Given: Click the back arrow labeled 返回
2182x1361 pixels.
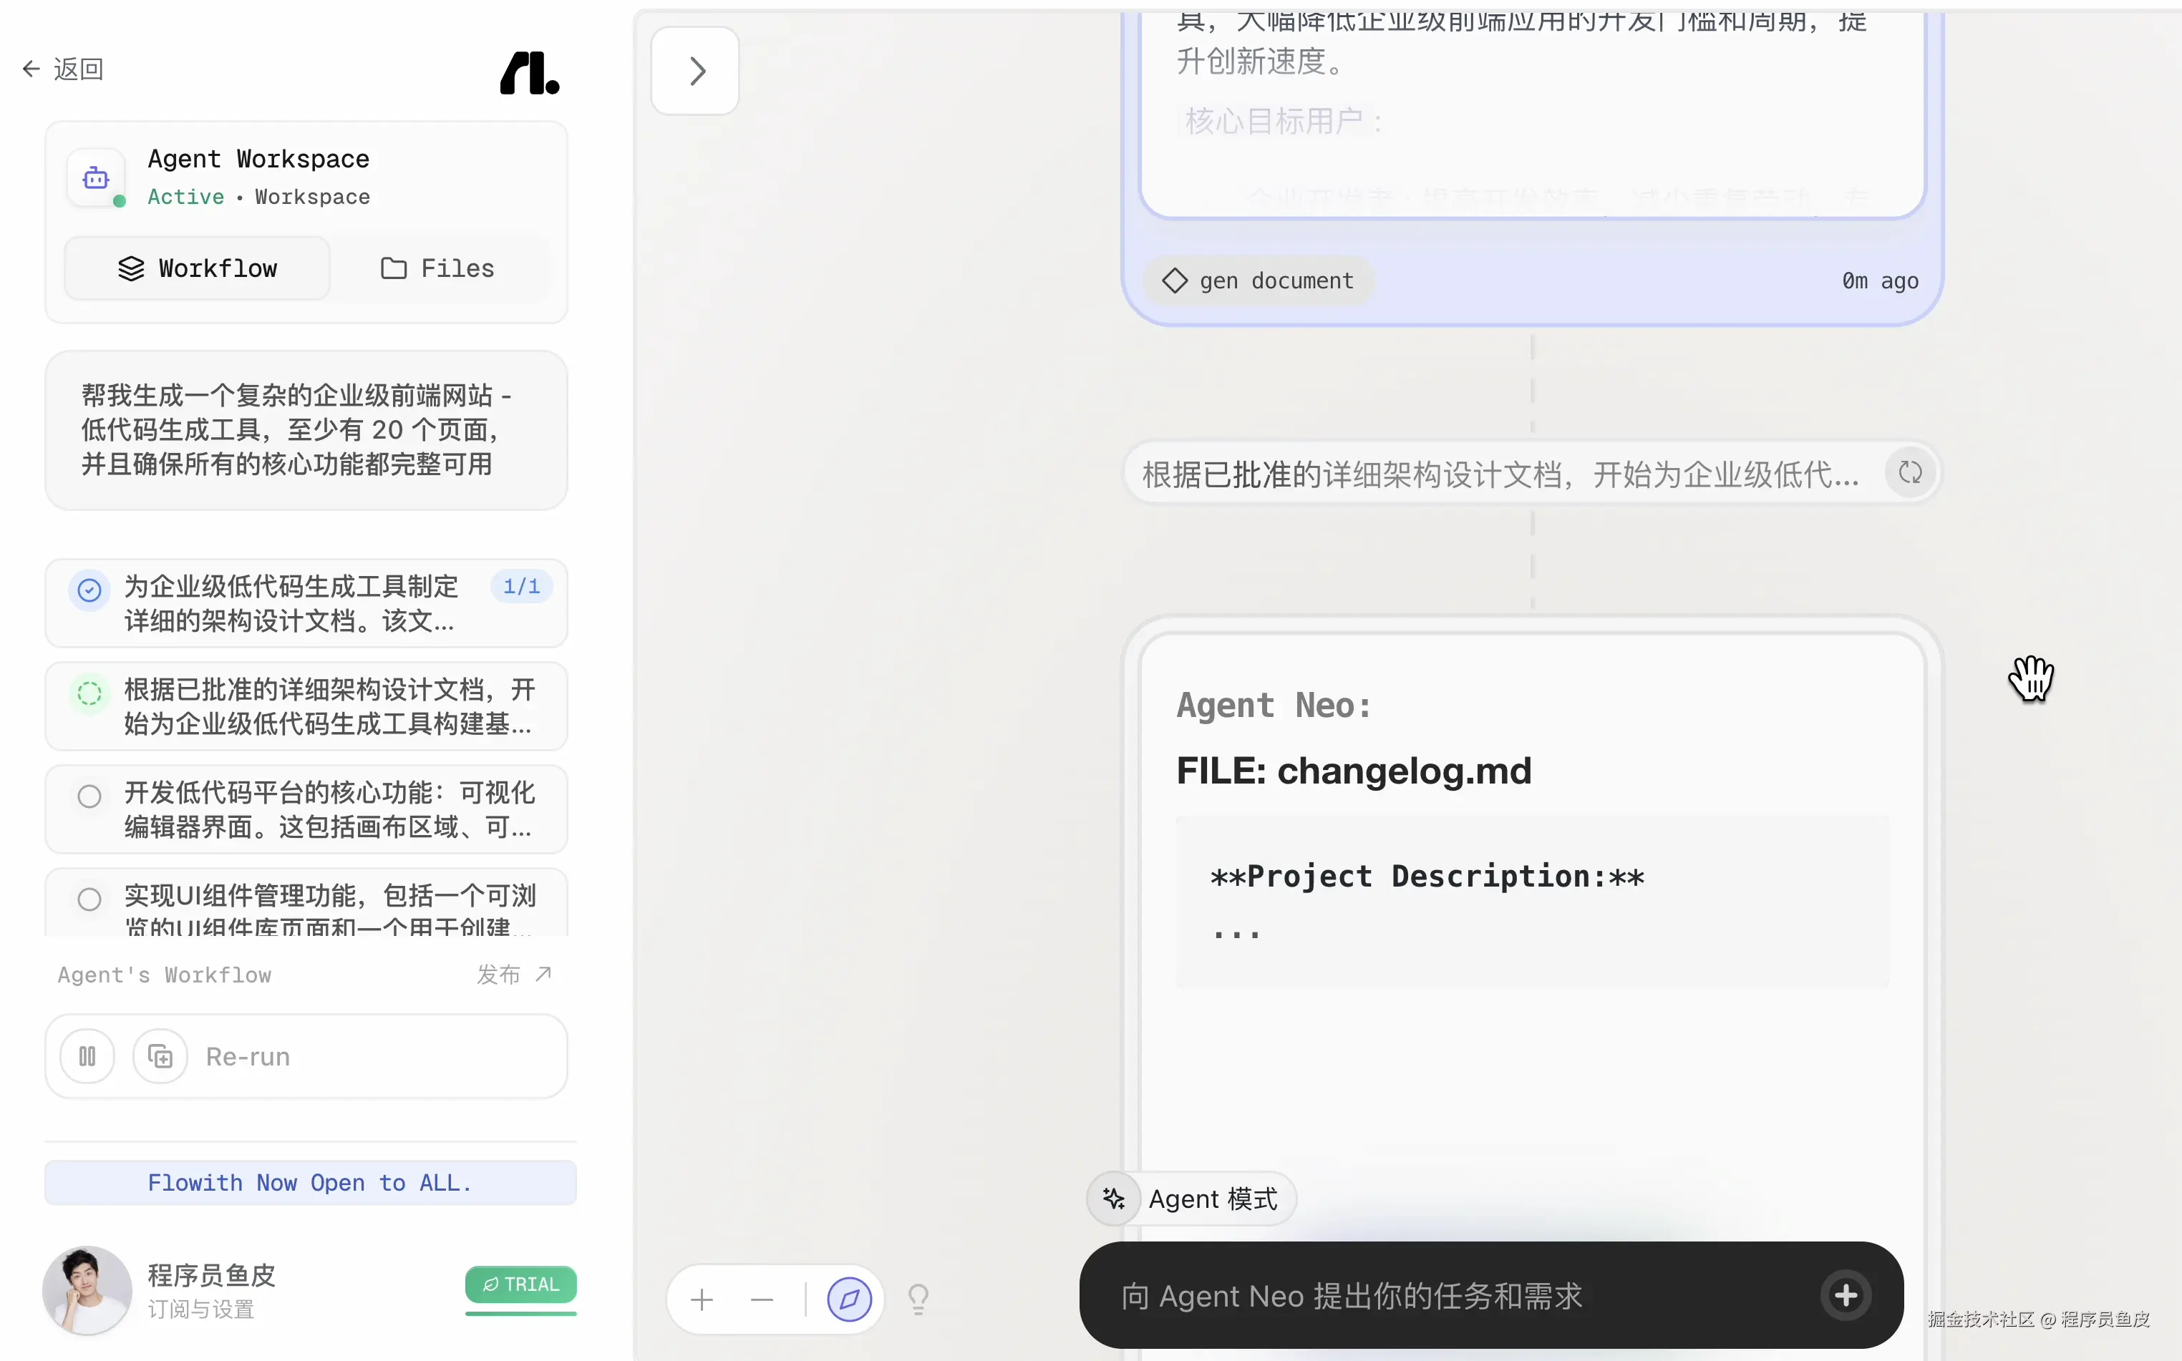Looking at the screenshot, I should coord(62,69).
